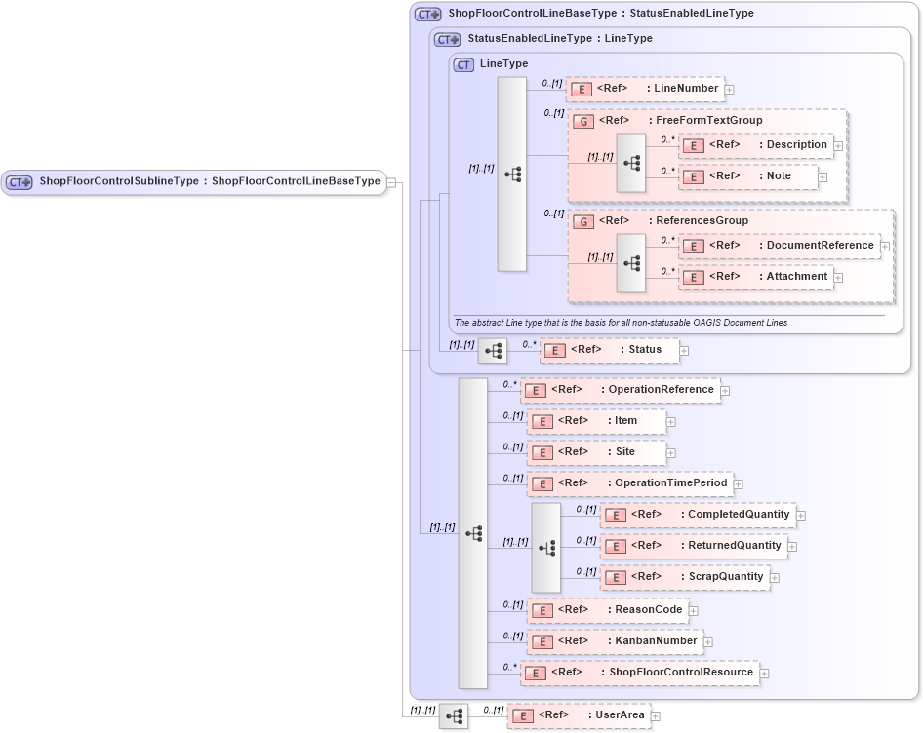Select the E icon of the Description element
The height and width of the screenshot is (733, 923).
click(694, 145)
